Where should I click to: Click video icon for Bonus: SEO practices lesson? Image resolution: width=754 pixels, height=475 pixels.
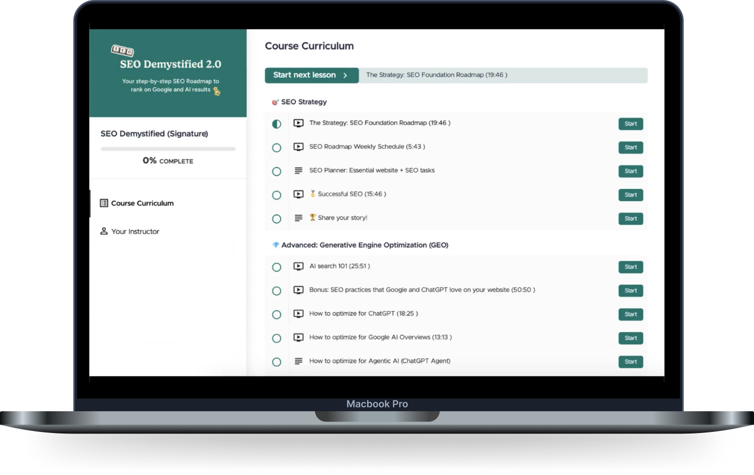tap(299, 290)
